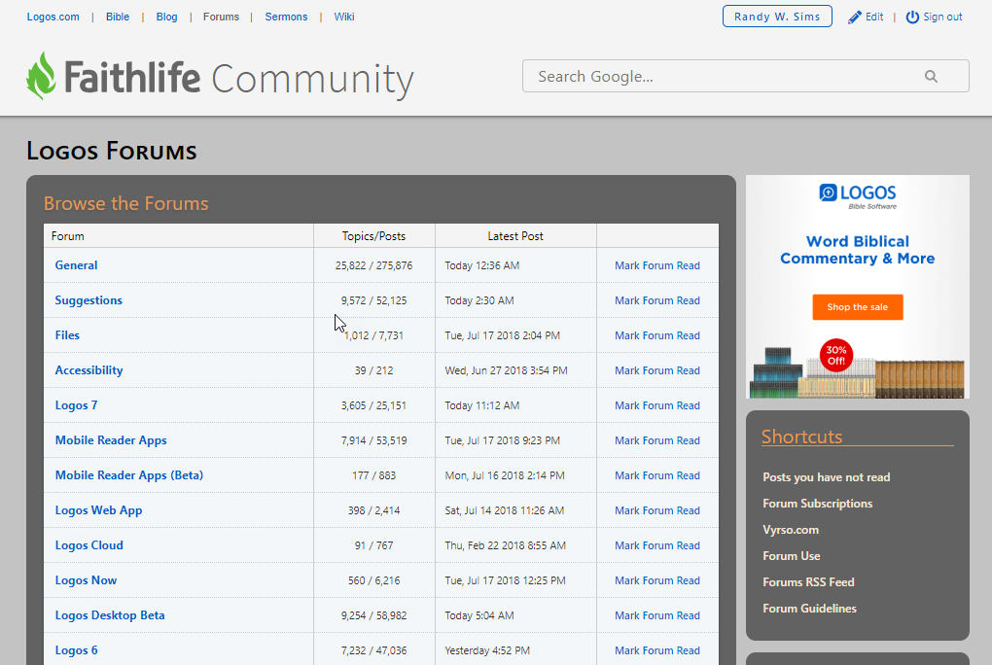This screenshot has width=992, height=665.
Task: Click the Topics/Posts value '25,822 / 275,876'
Action: (x=373, y=265)
